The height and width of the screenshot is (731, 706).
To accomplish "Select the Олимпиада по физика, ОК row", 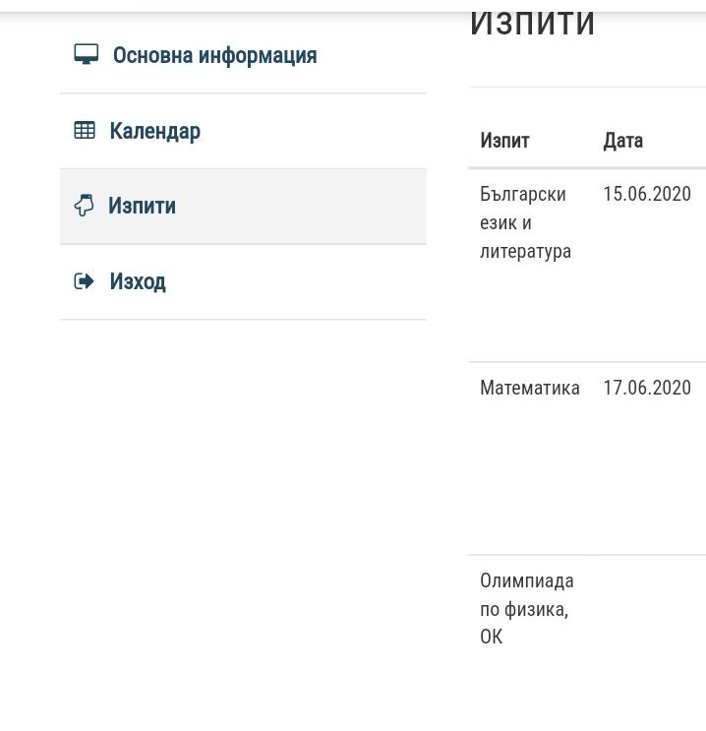I will [526, 608].
